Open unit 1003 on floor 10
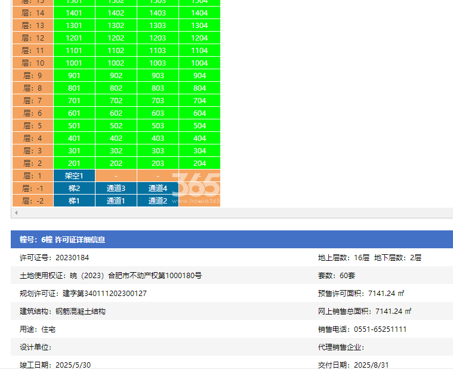Screen dimensions: 453x376 158,63
